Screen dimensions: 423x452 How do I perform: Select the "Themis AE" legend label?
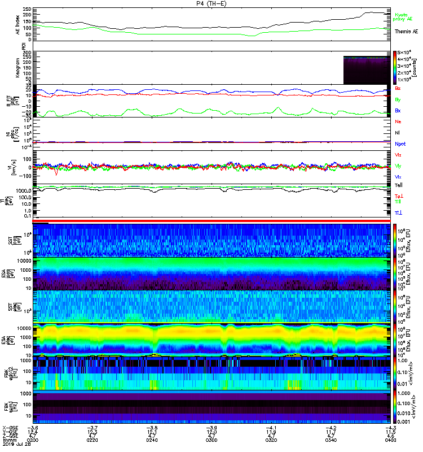point(406,31)
